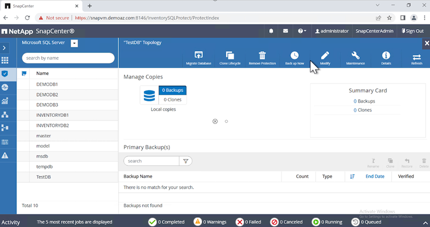Image resolution: width=430 pixels, height=227 pixels.
Task: Open the Dashboard grid icon in sidebar
Action: (5, 60)
